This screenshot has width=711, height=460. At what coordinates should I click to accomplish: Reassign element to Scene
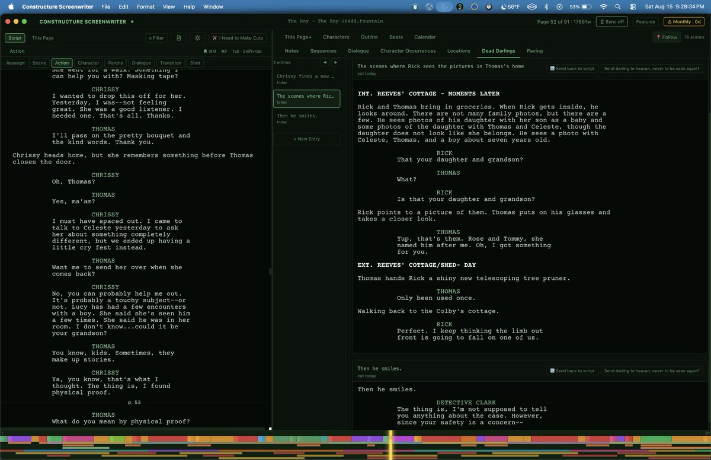pos(39,63)
